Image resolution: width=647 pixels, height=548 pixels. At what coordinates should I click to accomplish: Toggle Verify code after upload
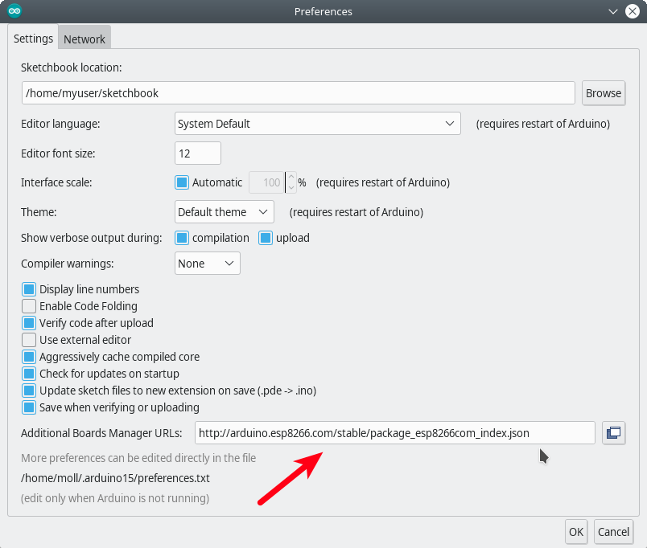pyautogui.click(x=29, y=323)
